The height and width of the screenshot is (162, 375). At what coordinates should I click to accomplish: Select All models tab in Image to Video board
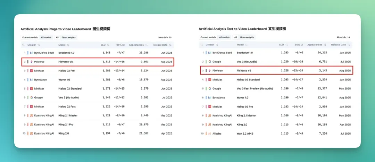46,37
